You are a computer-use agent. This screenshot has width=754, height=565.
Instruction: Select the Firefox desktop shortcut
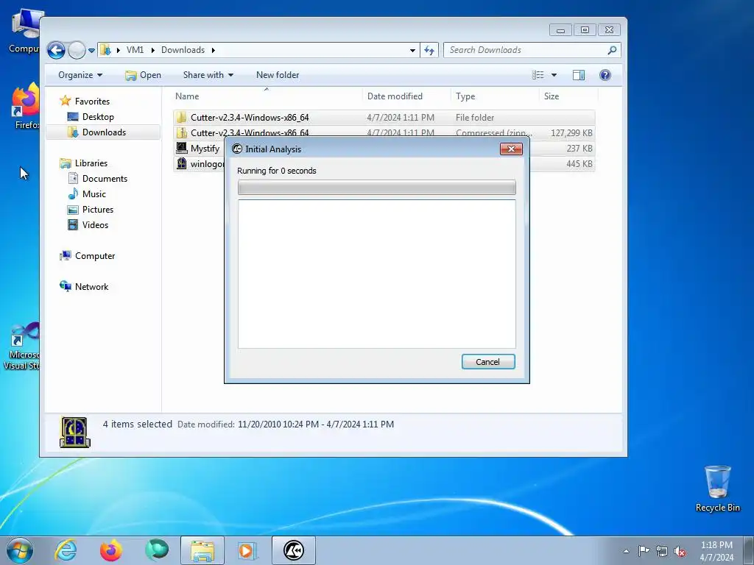(25, 107)
